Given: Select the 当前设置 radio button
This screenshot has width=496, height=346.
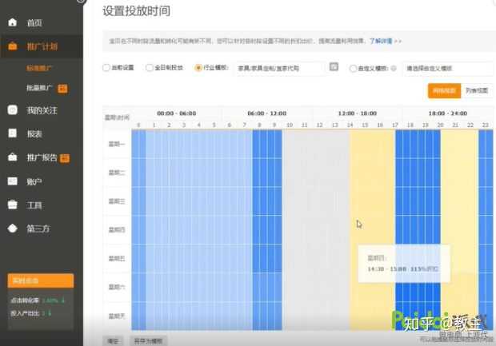Looking at the screenshot, I should (x=106, y=69).
